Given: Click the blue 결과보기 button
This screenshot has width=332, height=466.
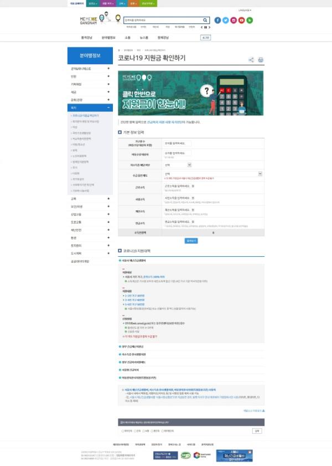Looking at the screenshot, I should click(191, 241).
